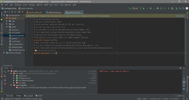The height and width of the screenshot is (100, 189).
Task: Open the Build menu
Action: click(46, 5)
